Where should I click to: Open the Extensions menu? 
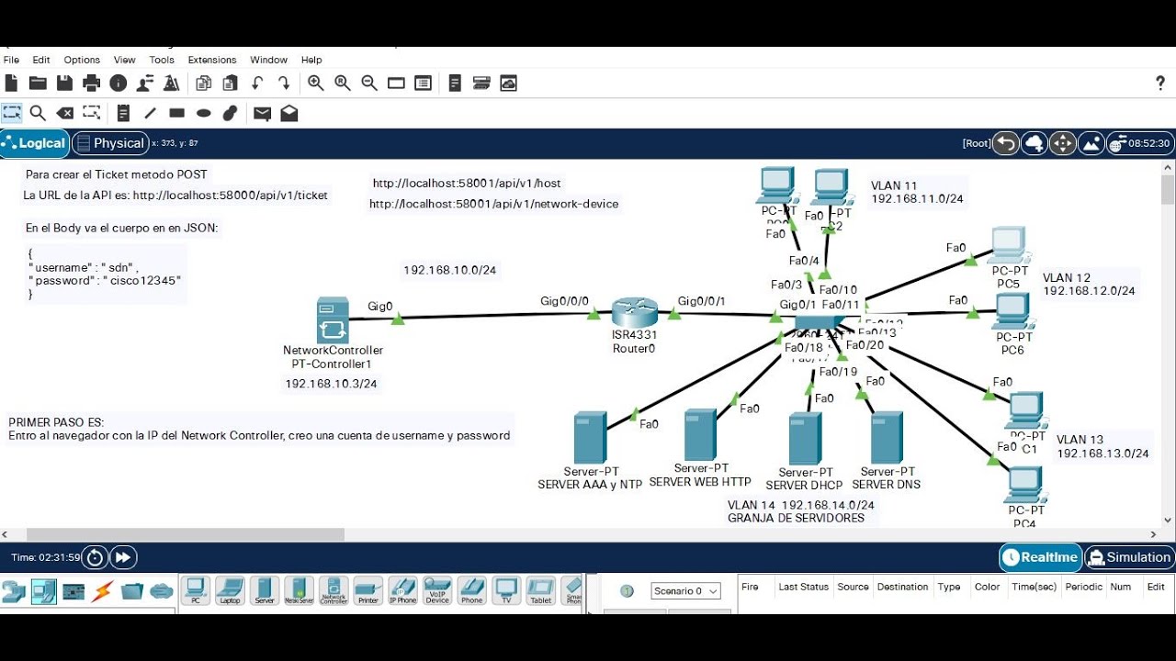212,60
